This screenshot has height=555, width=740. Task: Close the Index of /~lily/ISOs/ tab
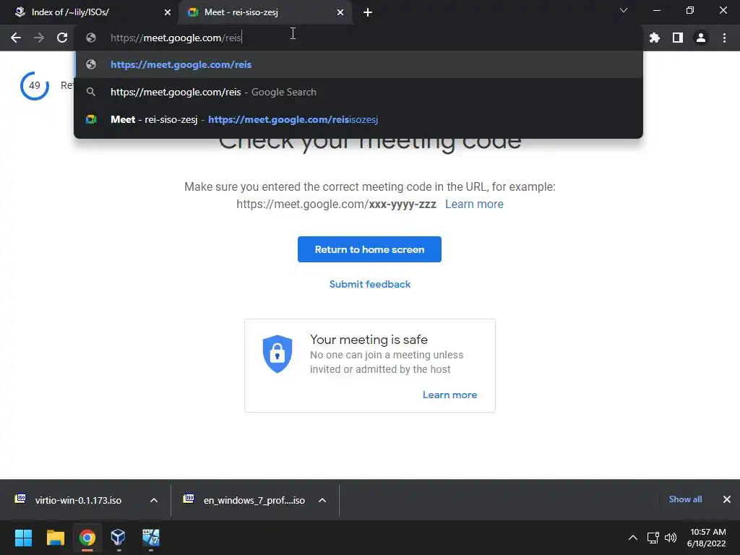168,12
